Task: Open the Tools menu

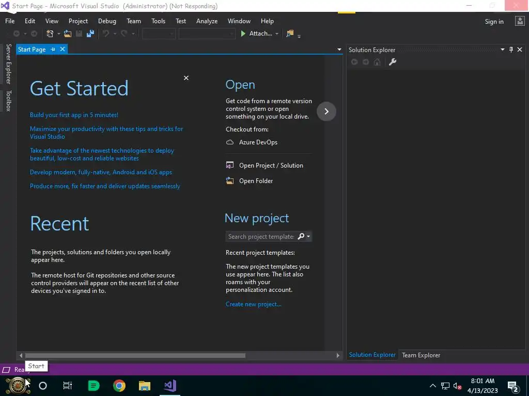Action: point(158,21)
